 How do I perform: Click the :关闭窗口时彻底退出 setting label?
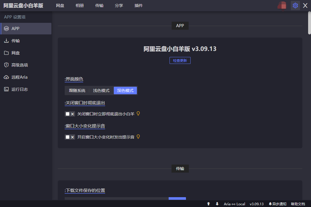(x=85, y=103)
